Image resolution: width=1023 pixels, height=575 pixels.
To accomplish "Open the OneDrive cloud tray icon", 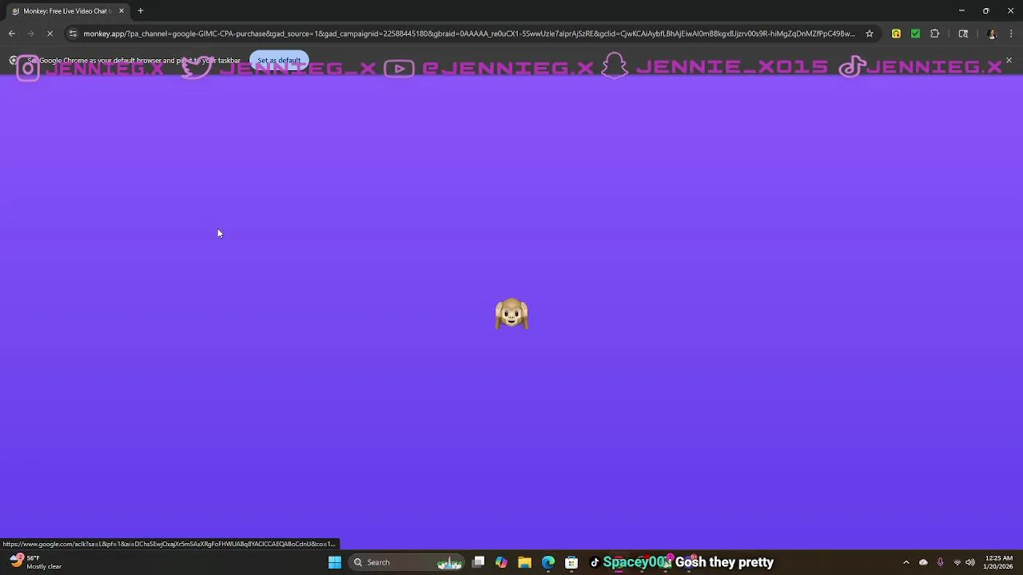I will [x=923, y=562].
